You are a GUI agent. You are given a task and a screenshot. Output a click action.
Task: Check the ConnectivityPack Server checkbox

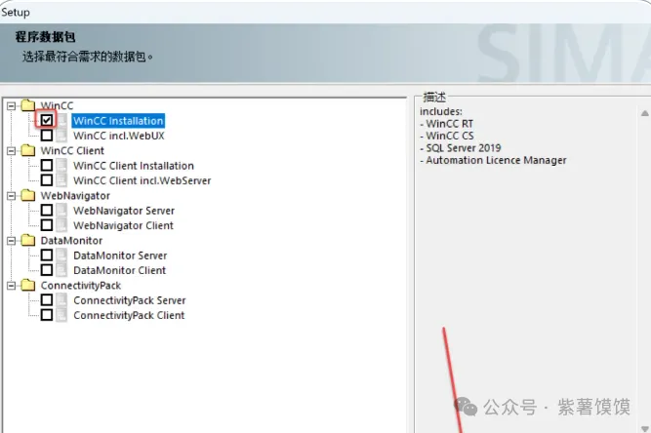[x=47, y=300]
